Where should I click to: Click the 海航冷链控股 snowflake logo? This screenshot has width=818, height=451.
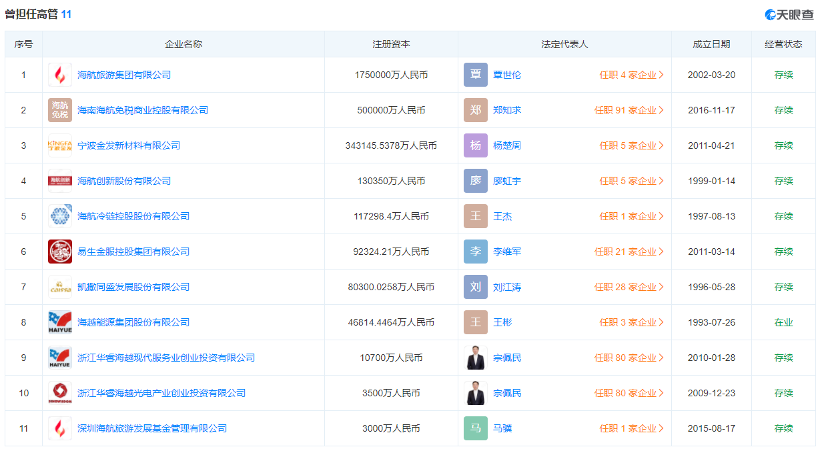point(60,216)
